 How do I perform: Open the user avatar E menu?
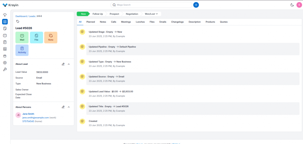pos(299,5)
